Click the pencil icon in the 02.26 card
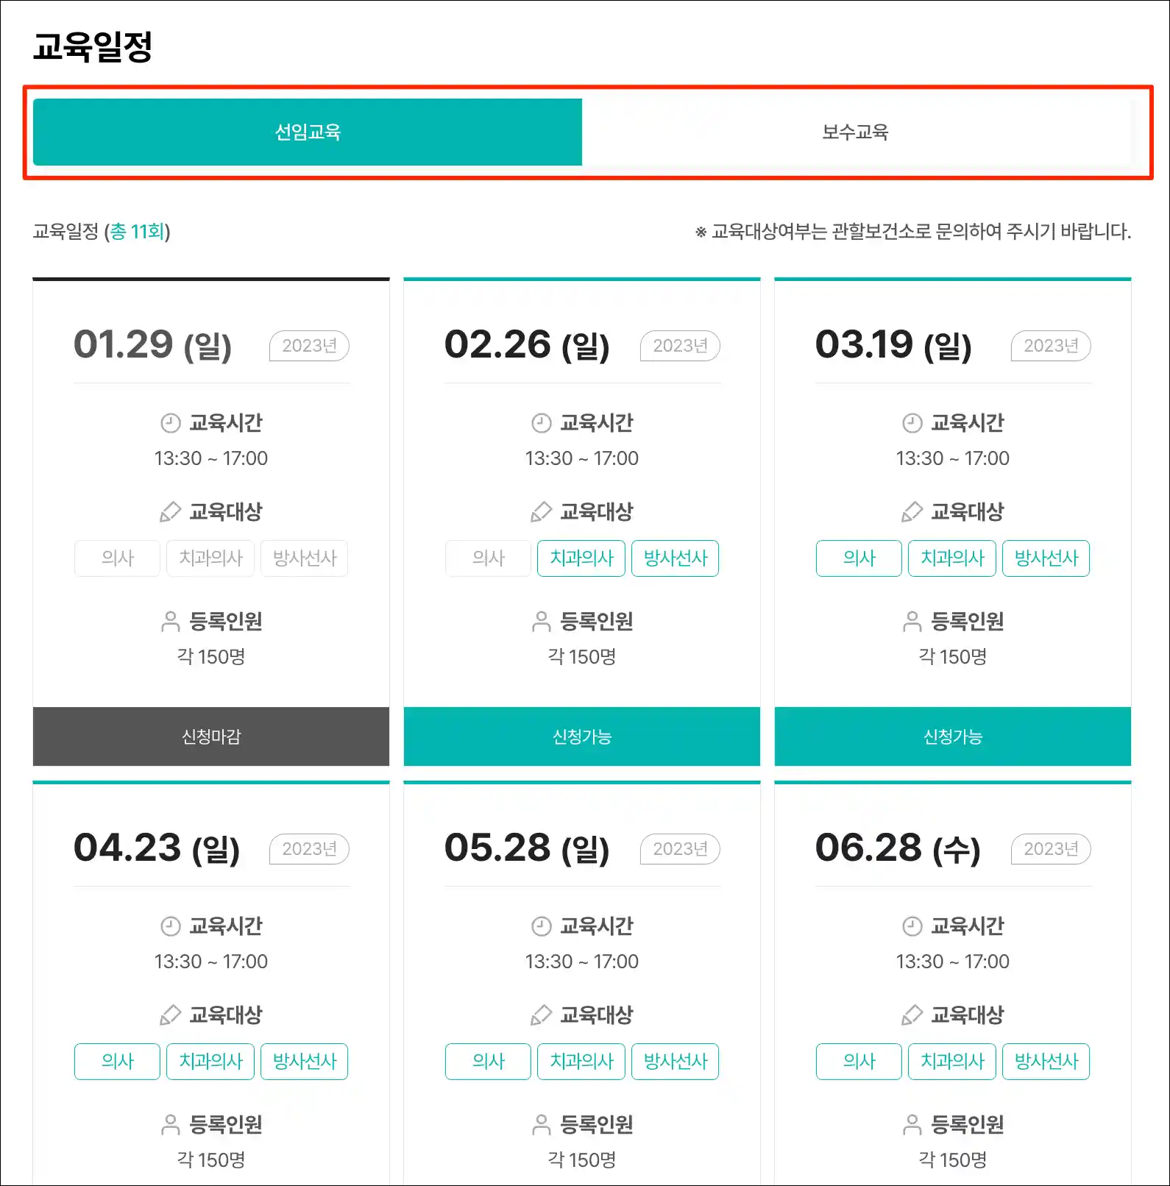 pos(542,512)
